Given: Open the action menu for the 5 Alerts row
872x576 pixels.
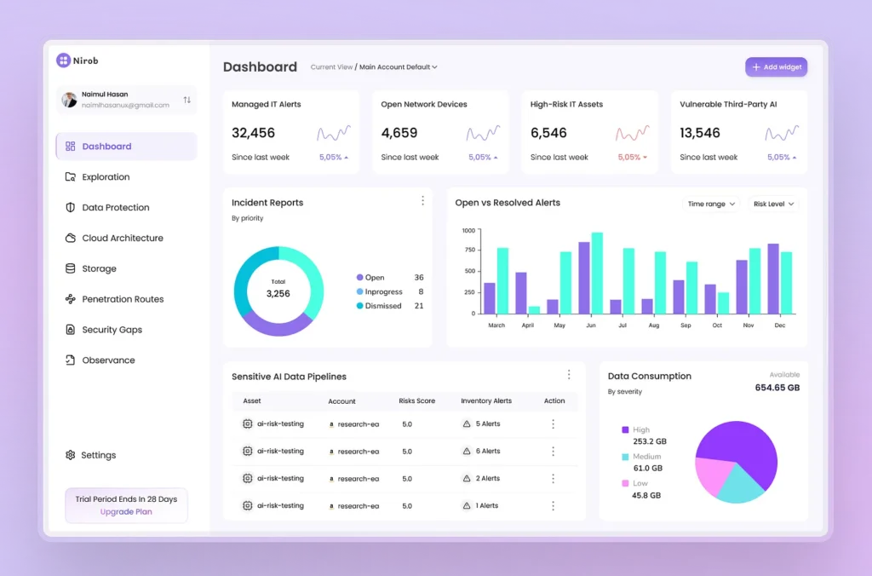Looking at the screenshot, I should point(553,424).
